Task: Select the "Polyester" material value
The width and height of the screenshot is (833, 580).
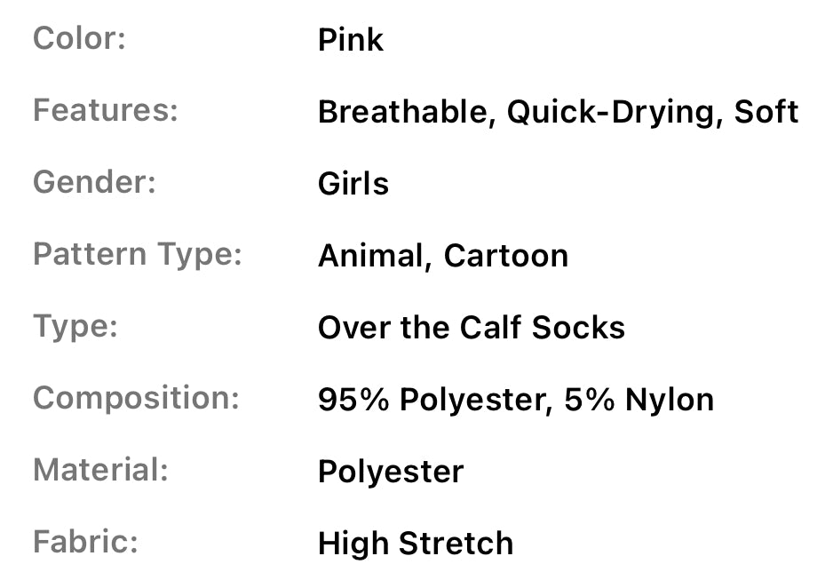Action: 391,472
